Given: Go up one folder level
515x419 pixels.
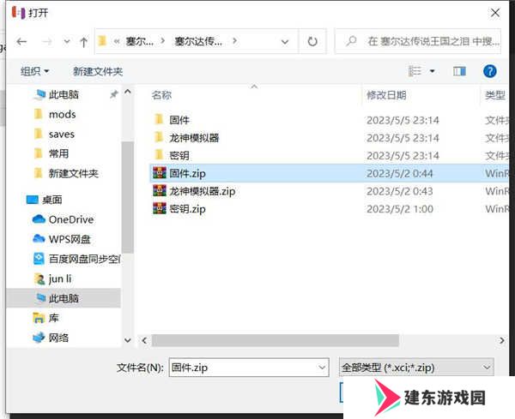Looking at the screenshot, I should coord(84,42).
